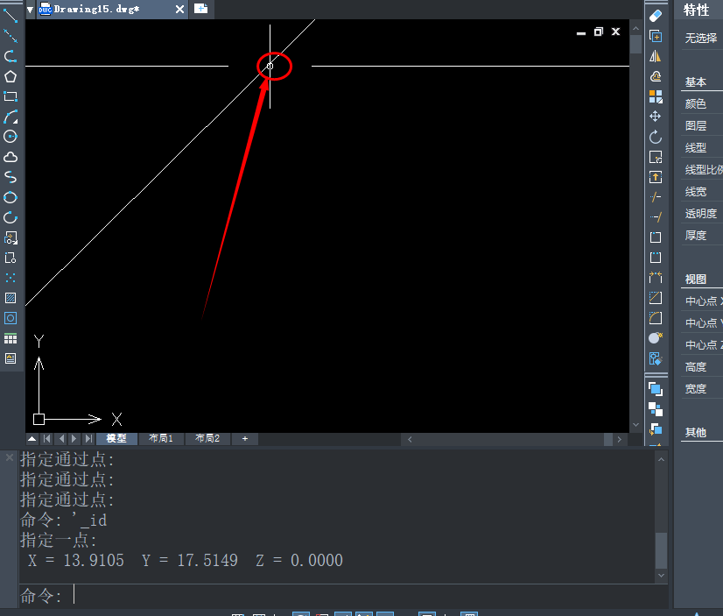Image resolution: width=723 pixels, height=616 pixels.
Task: Click the Bring to Front draw order icon
Action: click(x=656, y=389)
